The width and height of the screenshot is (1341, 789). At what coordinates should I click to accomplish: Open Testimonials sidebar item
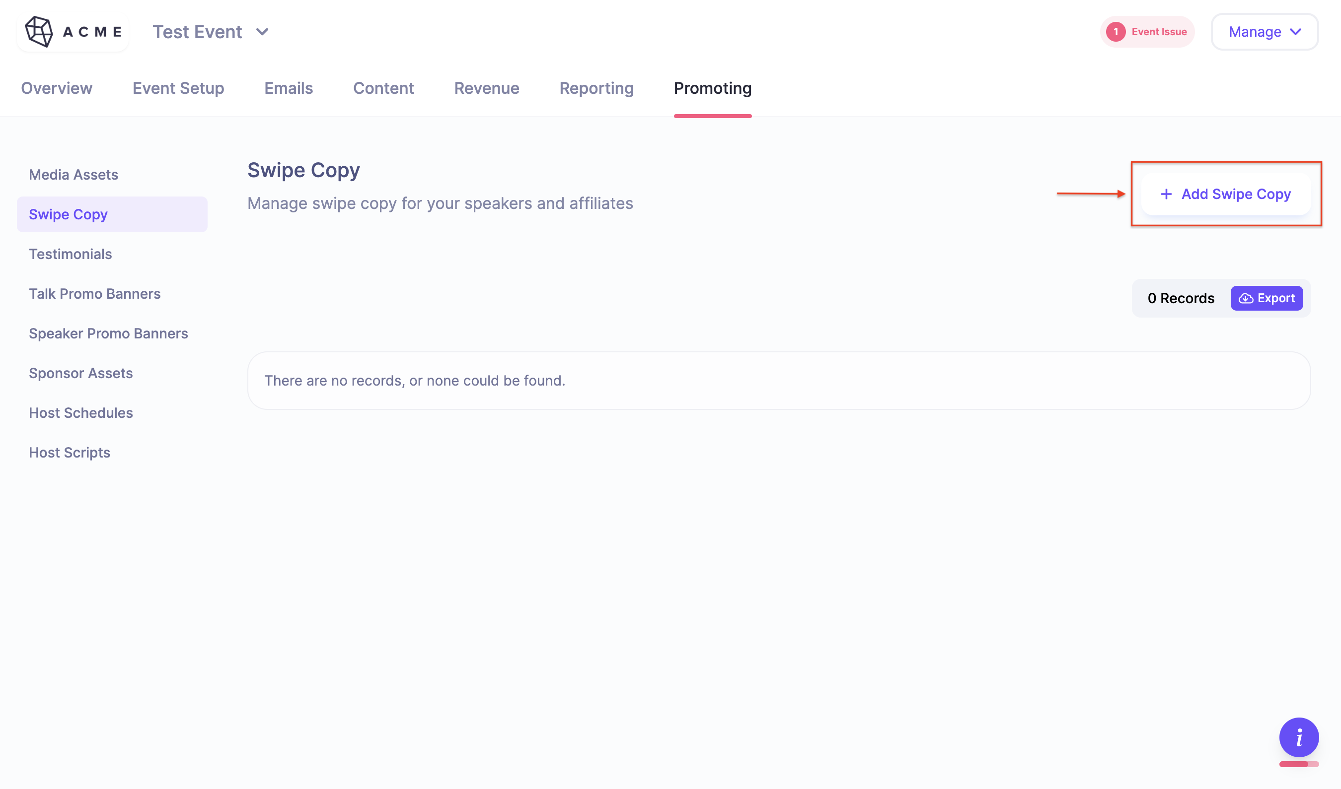(70, 254)
